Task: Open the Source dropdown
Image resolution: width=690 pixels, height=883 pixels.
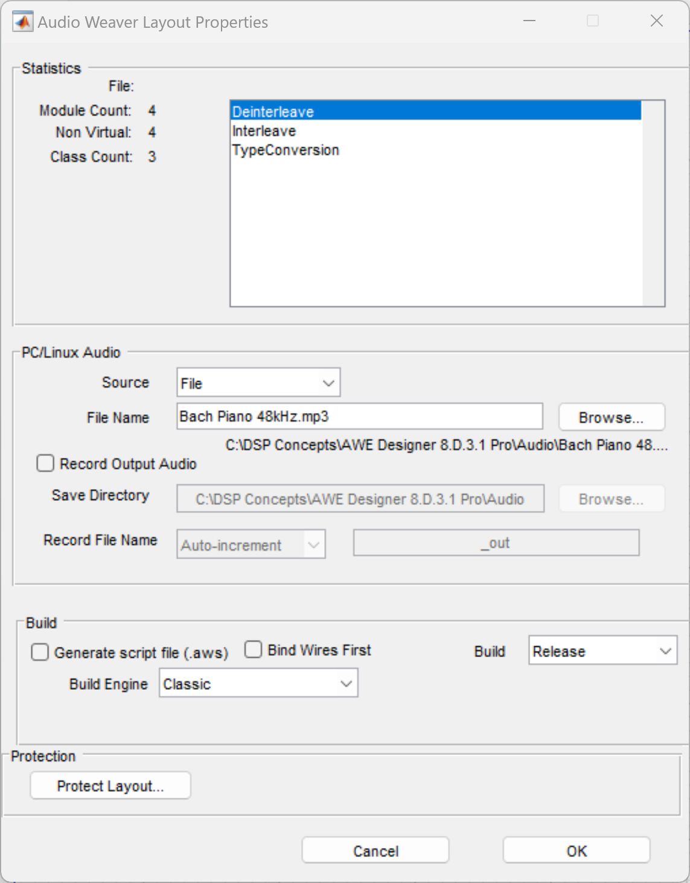Action: (x=258, y=383)
